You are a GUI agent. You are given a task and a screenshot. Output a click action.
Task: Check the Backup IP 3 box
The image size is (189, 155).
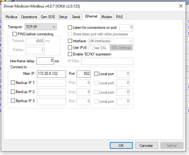point(13,101)
